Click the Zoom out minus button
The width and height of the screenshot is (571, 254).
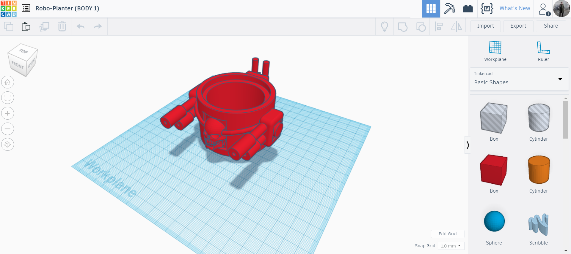coord(8,129)
